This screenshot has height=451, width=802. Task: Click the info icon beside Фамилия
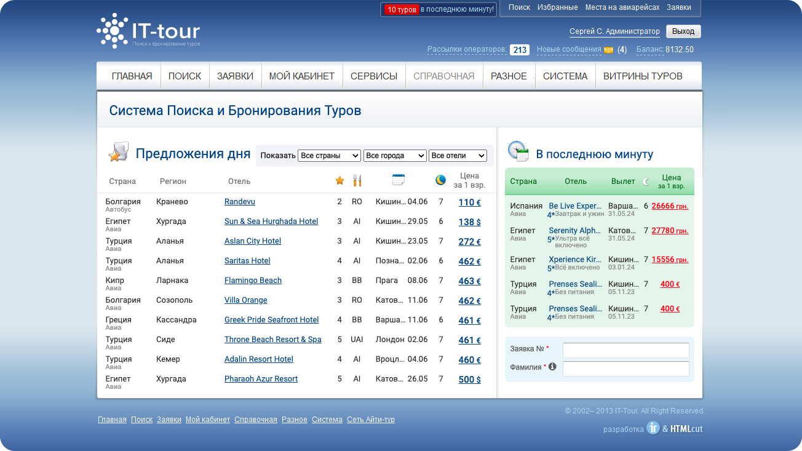(x=552, y=367)
